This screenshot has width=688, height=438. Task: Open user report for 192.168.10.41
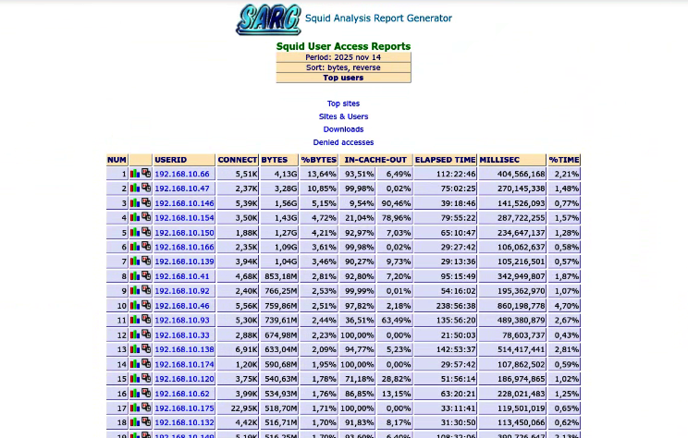tap(182, 276)
